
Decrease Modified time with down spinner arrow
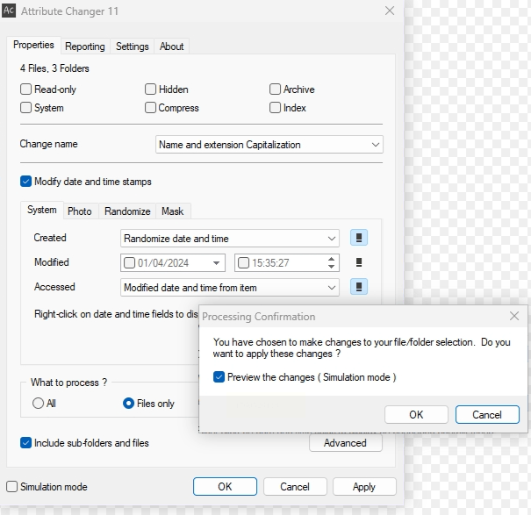coord(331,267)
